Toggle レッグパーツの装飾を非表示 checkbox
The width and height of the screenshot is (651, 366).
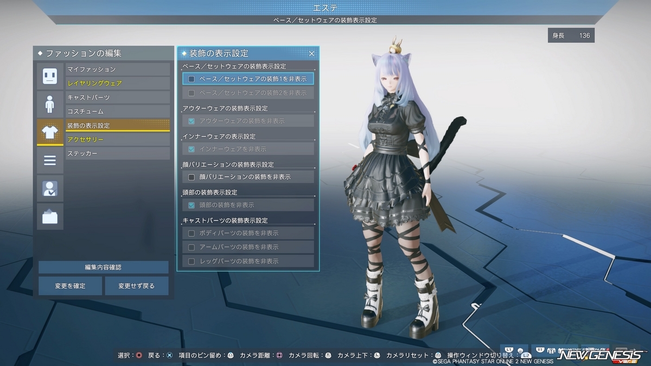point(192,261)
